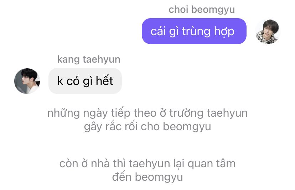Select the purple 'cái gì trùng hợp' bubble
295x190 pixels.
(x=194, y=31)
